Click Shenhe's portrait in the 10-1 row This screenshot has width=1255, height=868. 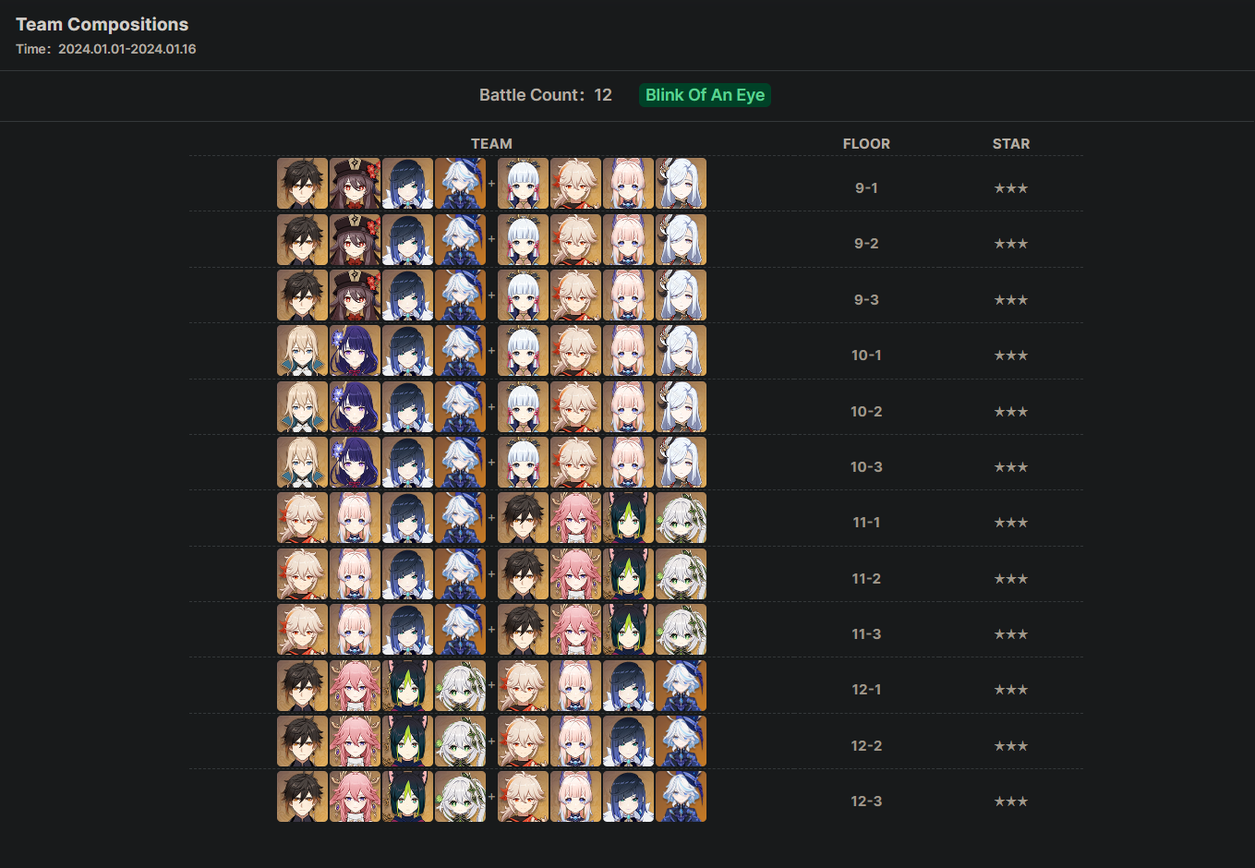tap(681, 351)
